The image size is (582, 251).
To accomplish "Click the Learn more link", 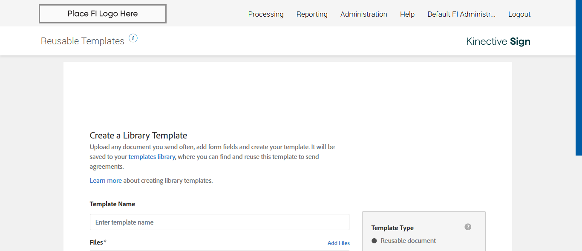I will click(106, 181).
